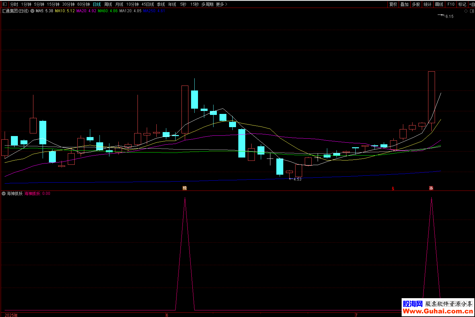Click the 汇通集团(日线) title label
Viewport: 475px width, 317px height.
[15, 11]
